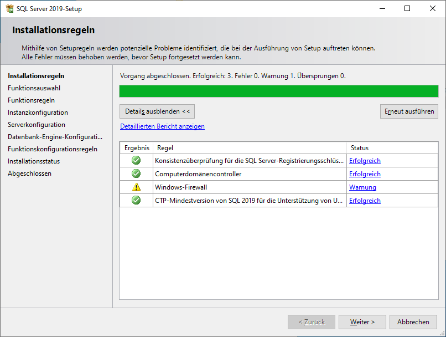The width and height of the screenshot is (446, 337).
Task: Click the Weiter button to continue
Action: pyautogui.click(x=362, y=322)
